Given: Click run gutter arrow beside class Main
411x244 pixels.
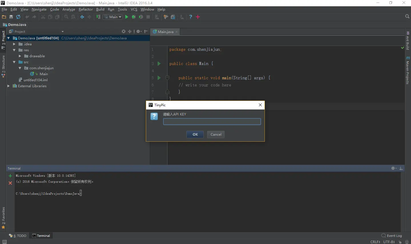Looking at the screenshot, I should [x=159, y=64].
